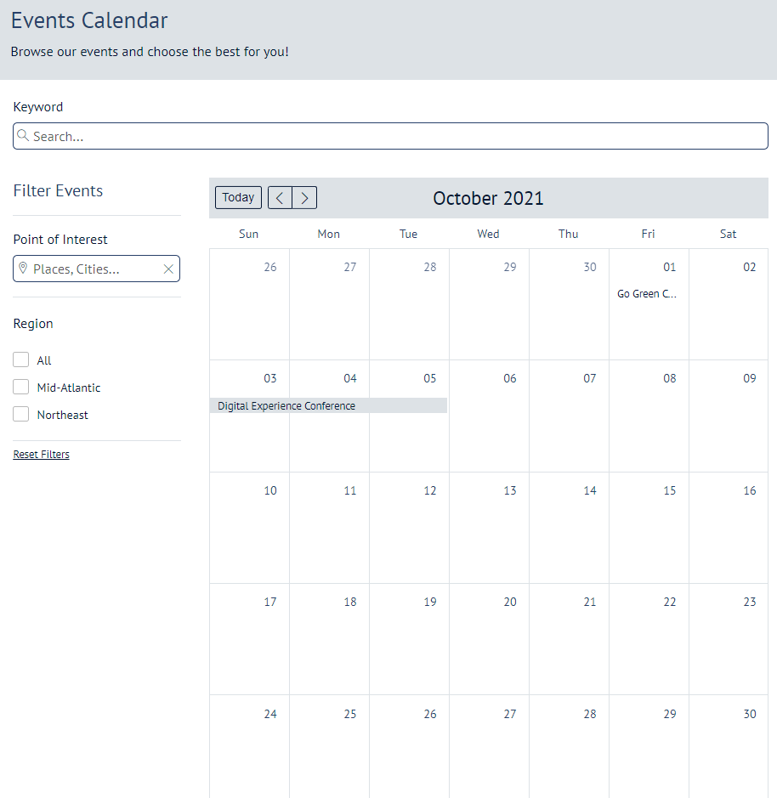Viewport: 777px width, 798px height.
Task: Open the Go Green event on October 1
Action: [648, 293]
